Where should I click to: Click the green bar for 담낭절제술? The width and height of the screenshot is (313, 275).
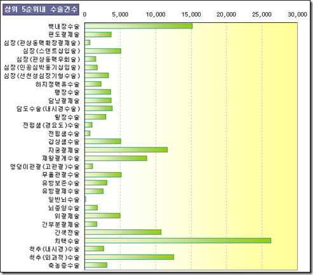click(98, 100)
